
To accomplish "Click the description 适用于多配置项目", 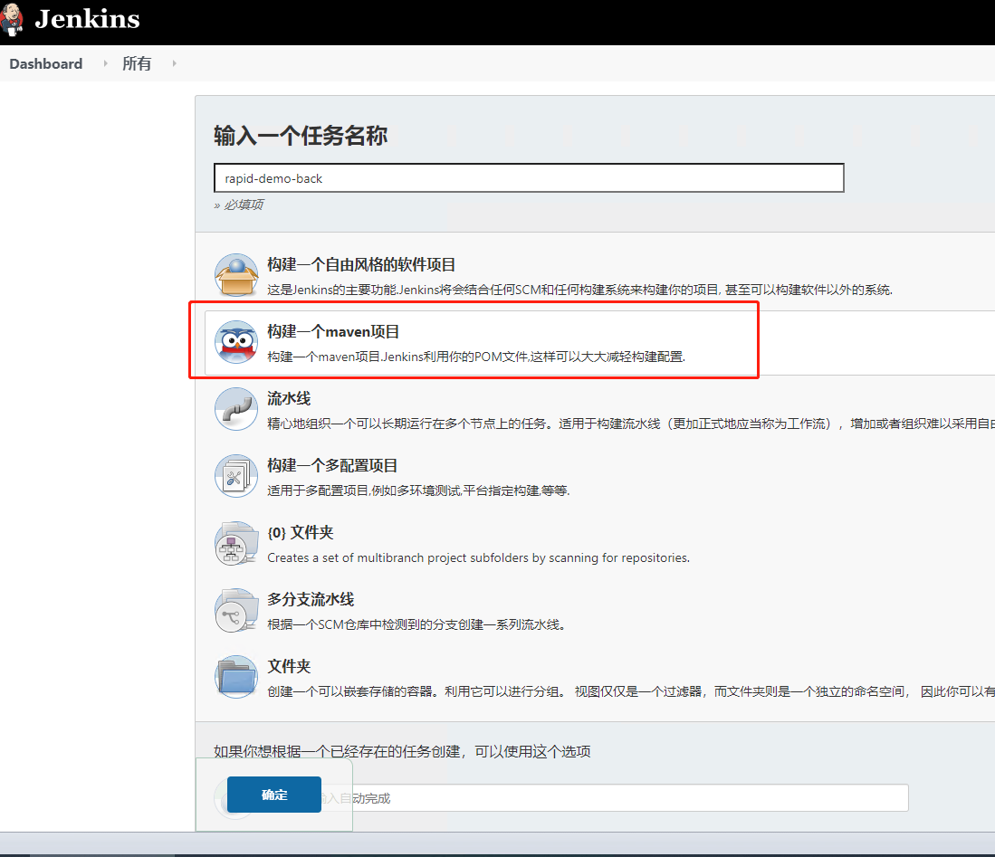I will click(x=418, y=490).
